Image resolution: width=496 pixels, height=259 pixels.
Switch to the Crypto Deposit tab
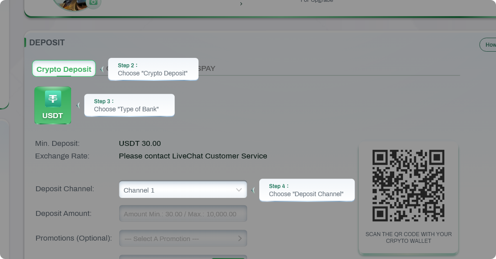point(64,69)
